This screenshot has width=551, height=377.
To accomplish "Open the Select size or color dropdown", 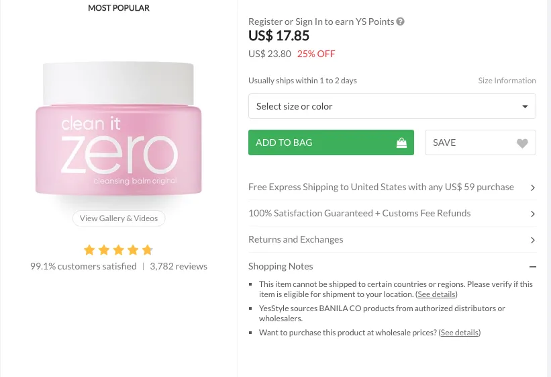I will click(392, 106).
